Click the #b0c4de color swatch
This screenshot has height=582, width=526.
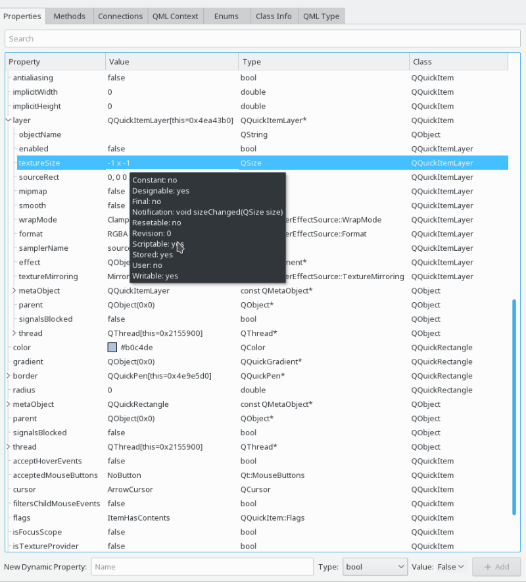point(112,348)
